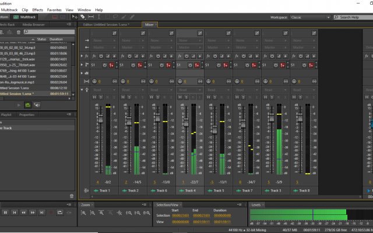
Task: Toggle green Loop Playback in Files panel
Action: tap(28, 105)
